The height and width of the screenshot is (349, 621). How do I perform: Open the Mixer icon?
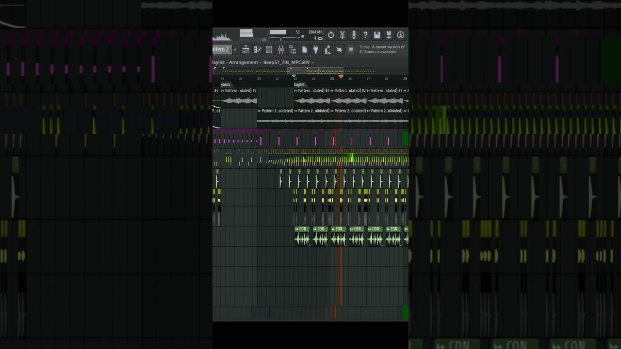pos(281,49)
